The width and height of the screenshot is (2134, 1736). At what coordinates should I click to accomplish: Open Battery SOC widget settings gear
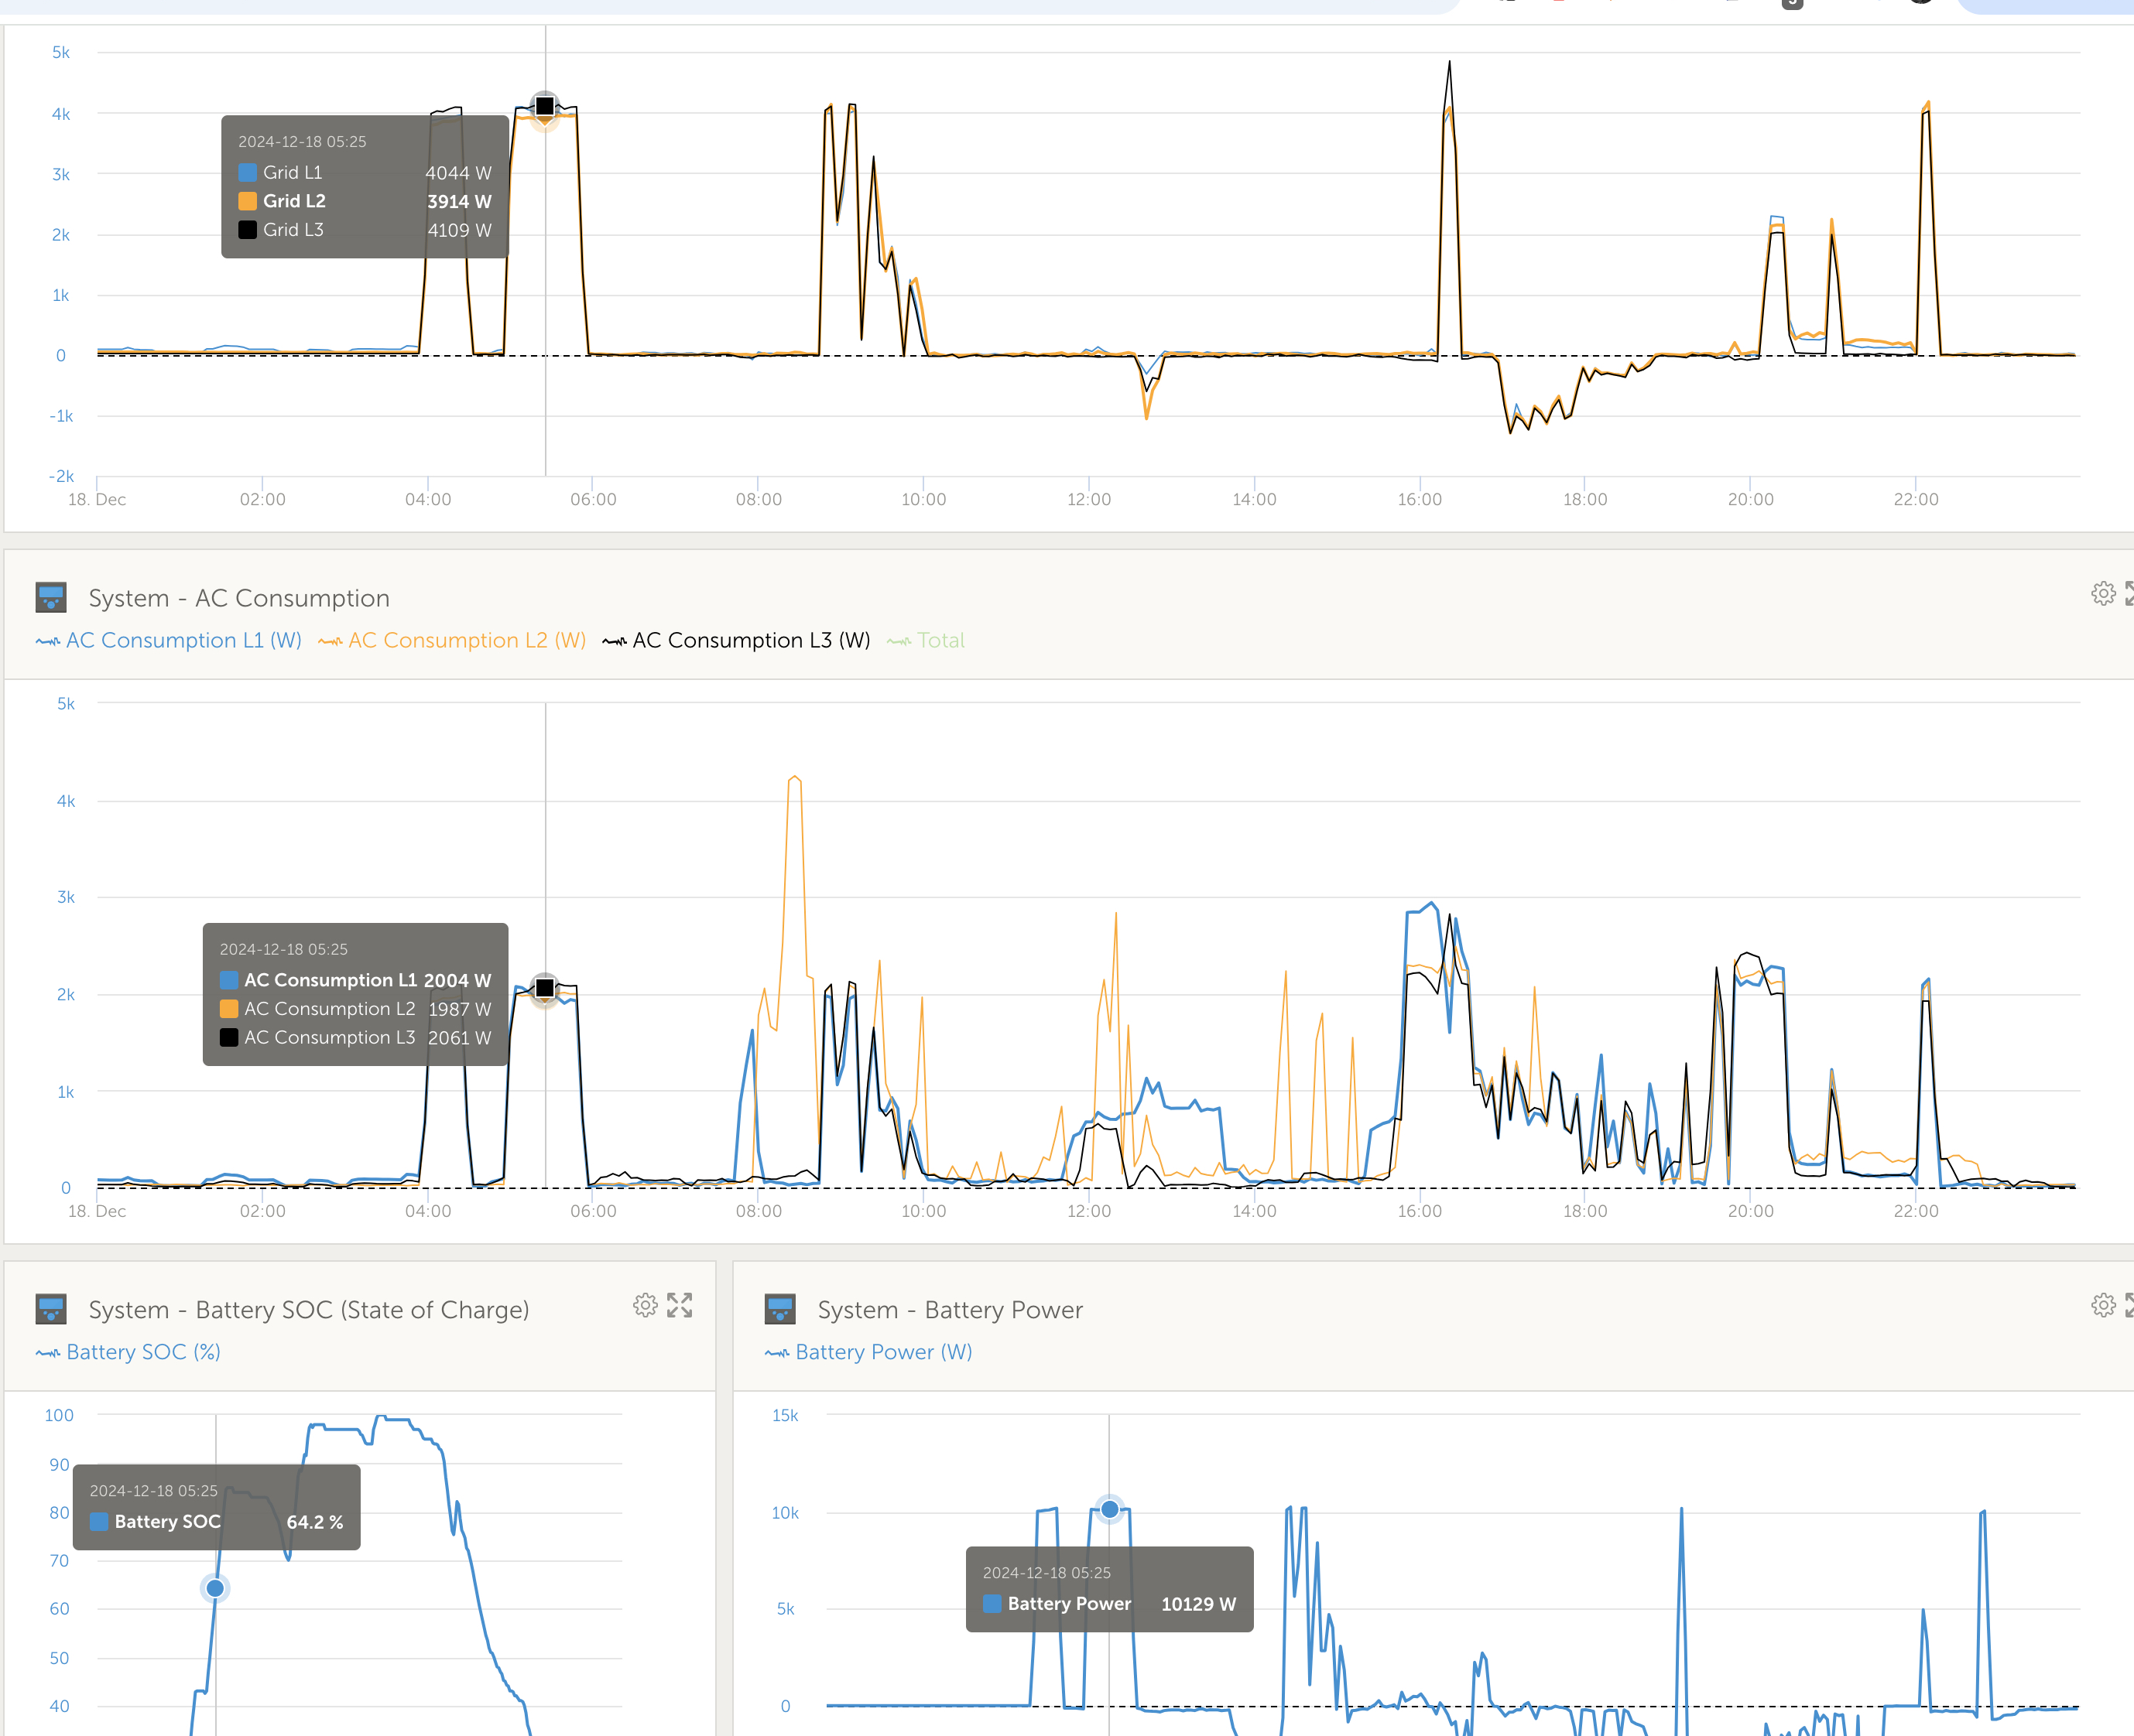[x=646, y=1305]
